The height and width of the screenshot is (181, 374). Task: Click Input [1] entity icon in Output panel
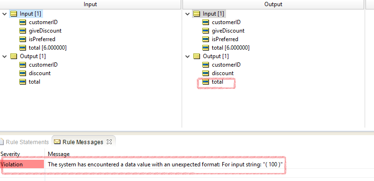tap(197, 14)
